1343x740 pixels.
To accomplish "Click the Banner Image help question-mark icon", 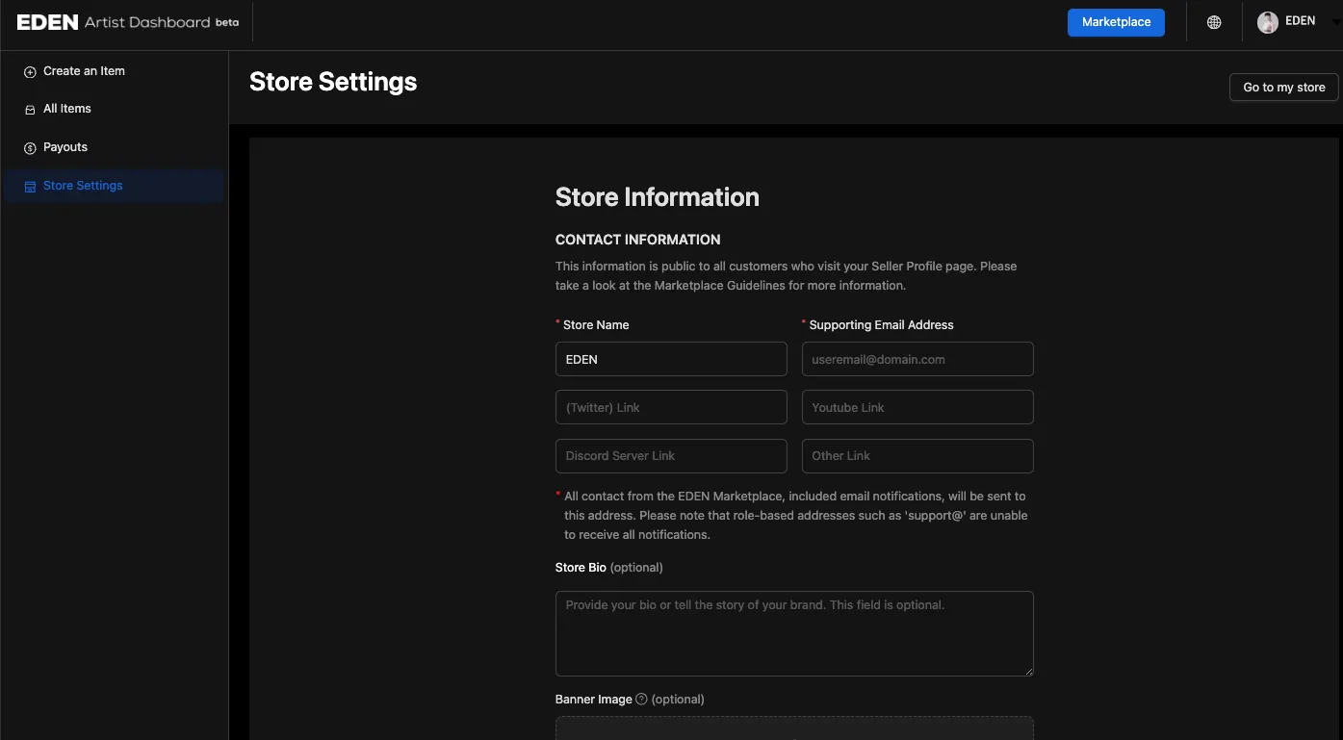I will pyautogui.click(x=642, y=700).
